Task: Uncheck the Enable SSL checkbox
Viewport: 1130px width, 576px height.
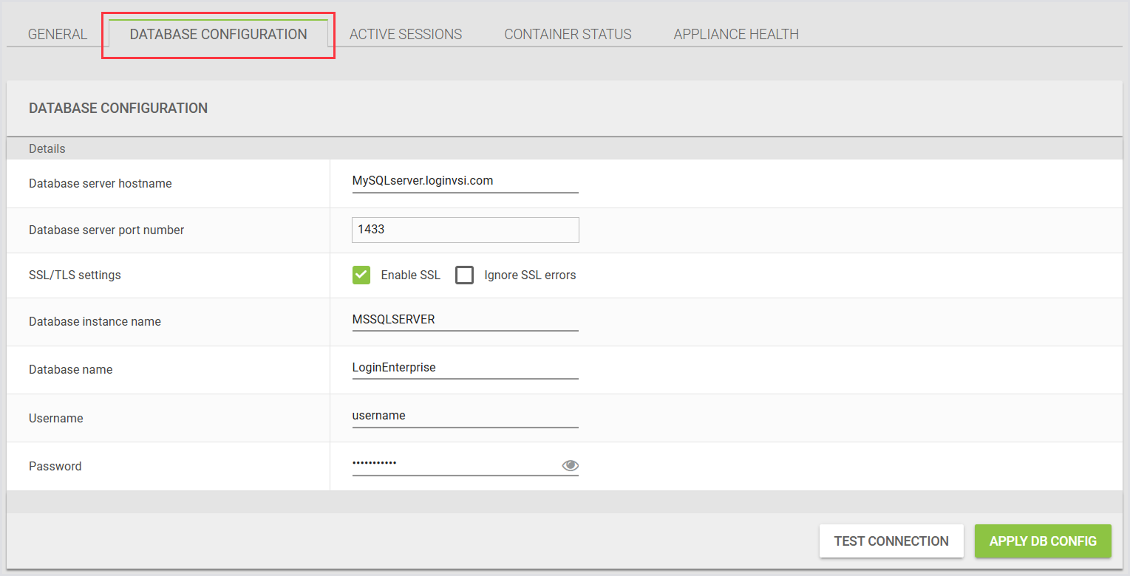Action: 361,275
